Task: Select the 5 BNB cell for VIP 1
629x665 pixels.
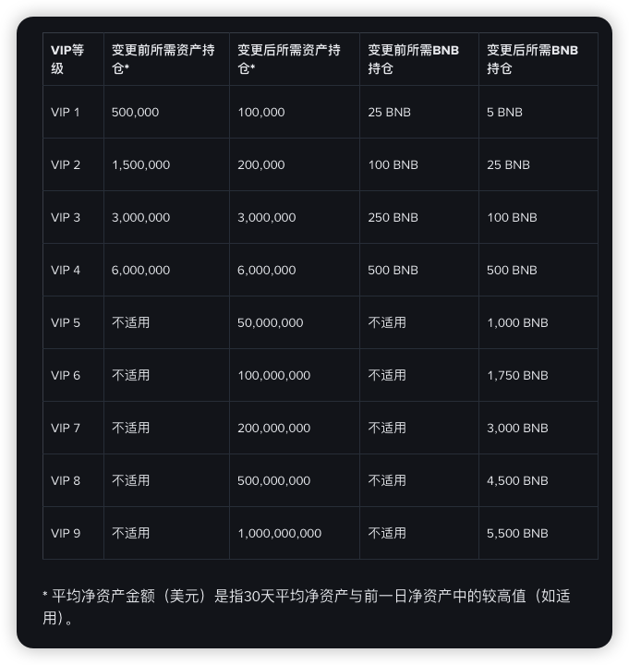Action: tap(504, 113)
